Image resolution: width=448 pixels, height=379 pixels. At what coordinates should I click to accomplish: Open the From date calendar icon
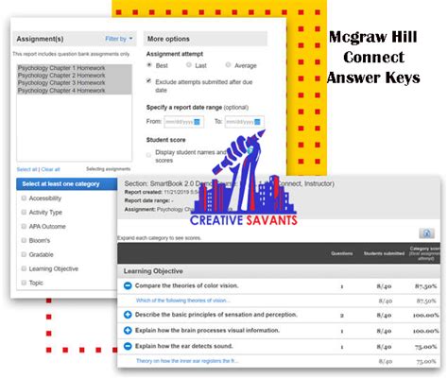click(x=197, y=122)
